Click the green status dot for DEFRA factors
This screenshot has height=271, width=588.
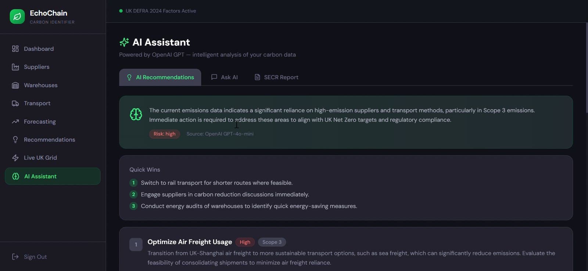click(121, 11)
